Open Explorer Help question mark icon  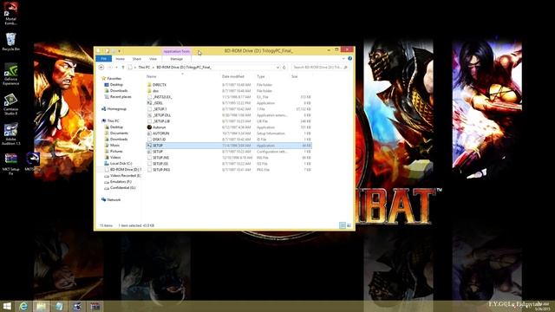point(349,58)
